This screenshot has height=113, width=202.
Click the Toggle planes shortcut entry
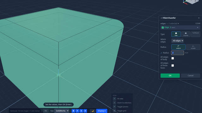[x=122, y=107]
